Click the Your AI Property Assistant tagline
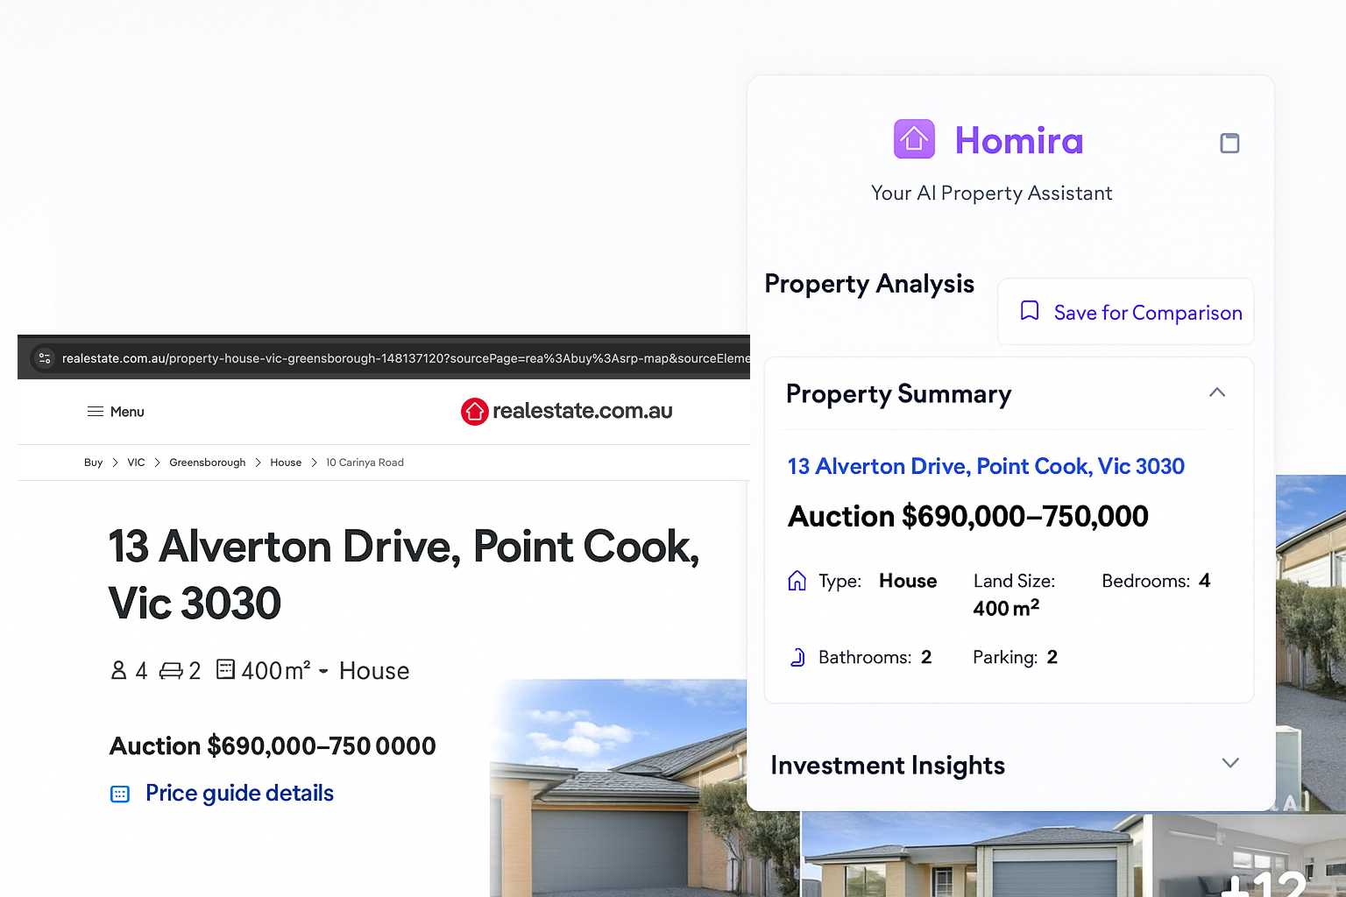The image size is (1346, 897). tap(991, 193)
